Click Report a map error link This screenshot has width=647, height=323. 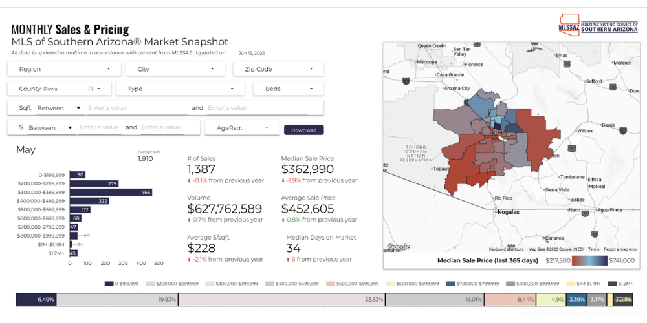[620, 249]
